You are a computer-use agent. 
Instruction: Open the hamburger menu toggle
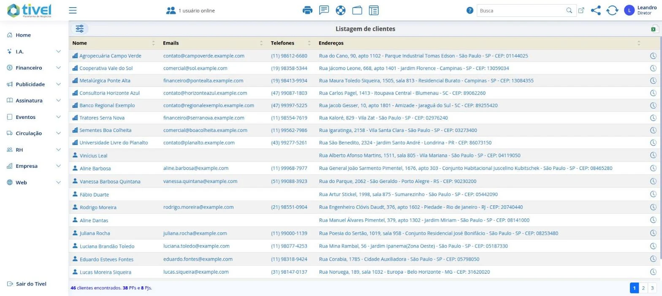[73, 10]
